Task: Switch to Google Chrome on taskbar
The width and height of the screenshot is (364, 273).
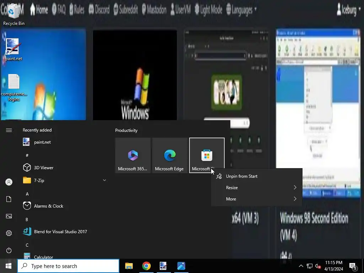Action: pos(146,266)
